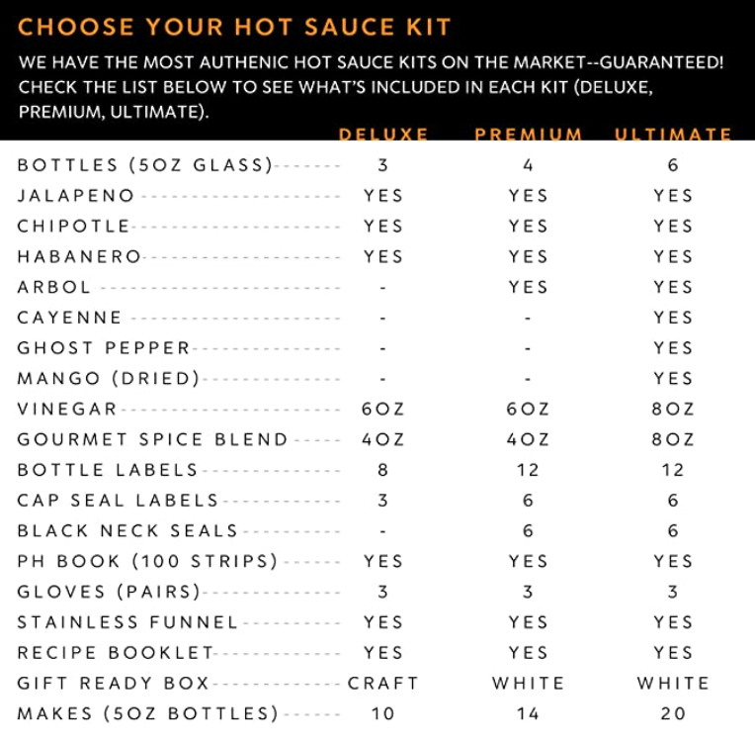Click the Black Neck Seals row label
This screenshot has width=755, height=746.
pos(127,531)
